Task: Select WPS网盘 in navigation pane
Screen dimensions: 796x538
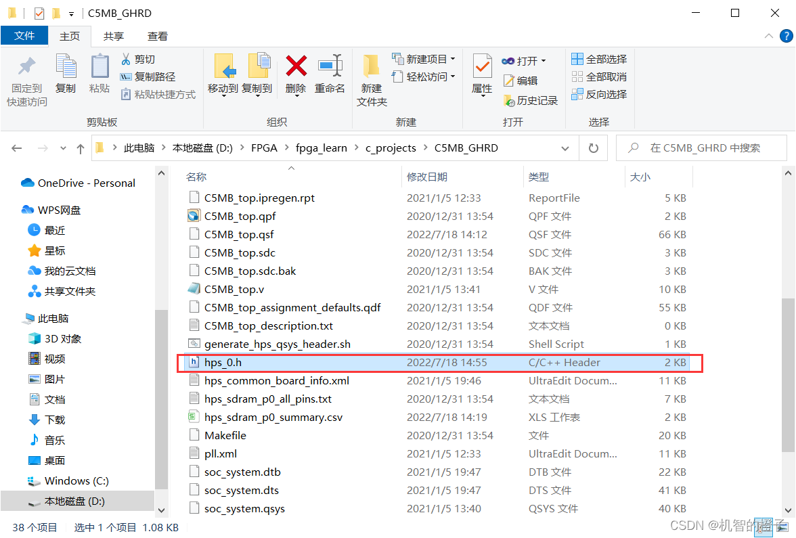Action: click(51, 210)
